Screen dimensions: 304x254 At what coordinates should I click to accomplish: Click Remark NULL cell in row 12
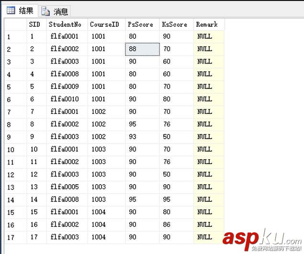tap(209, 175)
